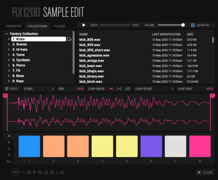This screenshot has width=218, height=180.
Task: Select the 2. Snares collection
Action: pyautogui.click(x=19, y=44)
